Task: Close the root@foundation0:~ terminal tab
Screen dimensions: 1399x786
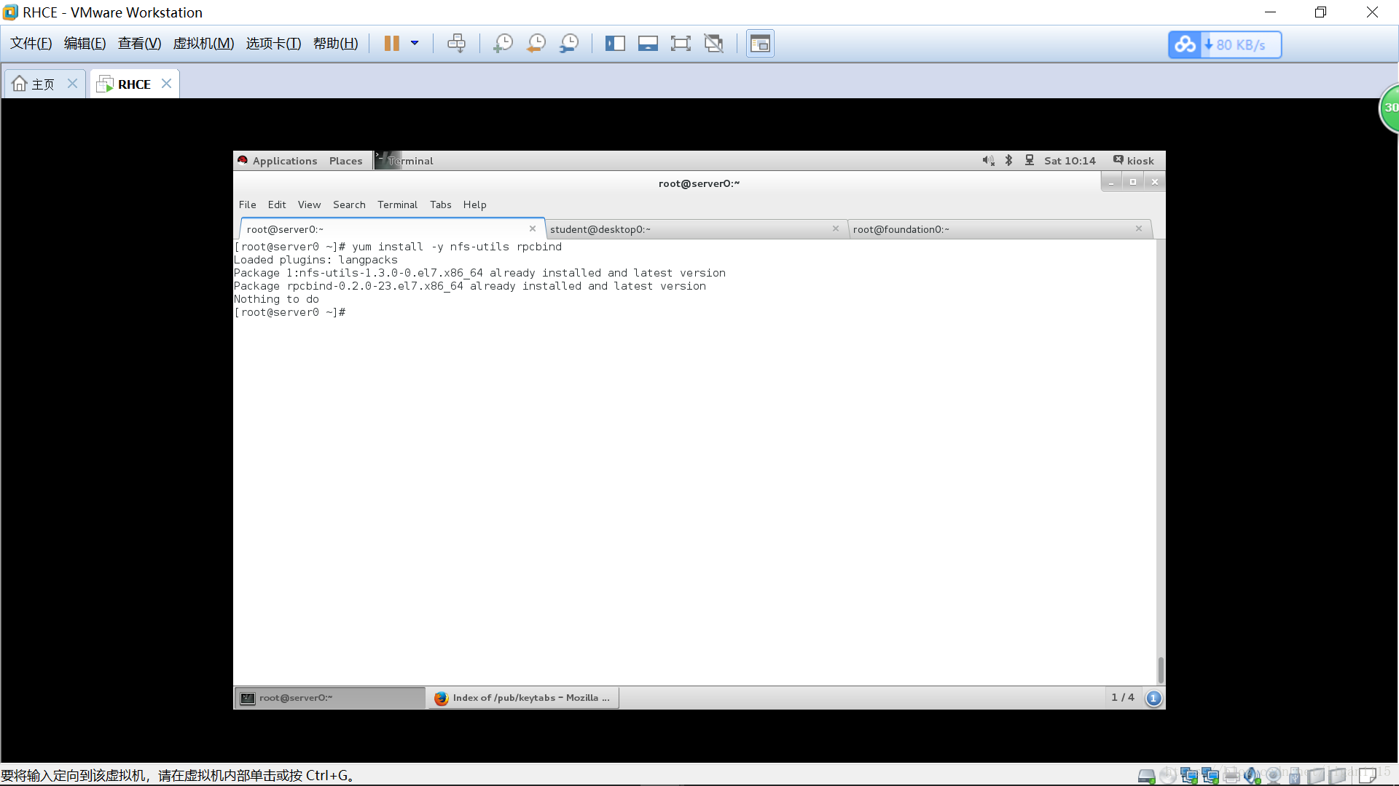Action: [x=1139, y=229]
